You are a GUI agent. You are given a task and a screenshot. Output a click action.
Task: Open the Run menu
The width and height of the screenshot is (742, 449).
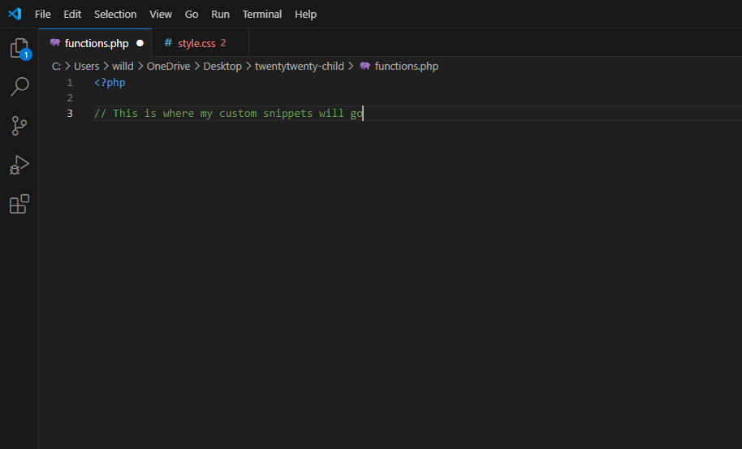tap(221, 14)
